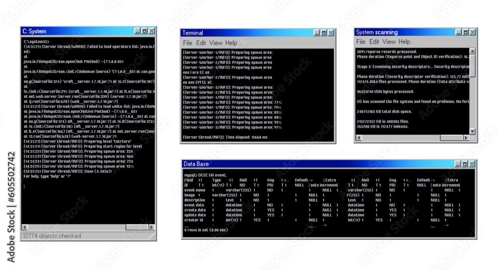Minimize the C: System window
Image resolution: width=497 pixels, height=270 pixels.
coord(137,31)
